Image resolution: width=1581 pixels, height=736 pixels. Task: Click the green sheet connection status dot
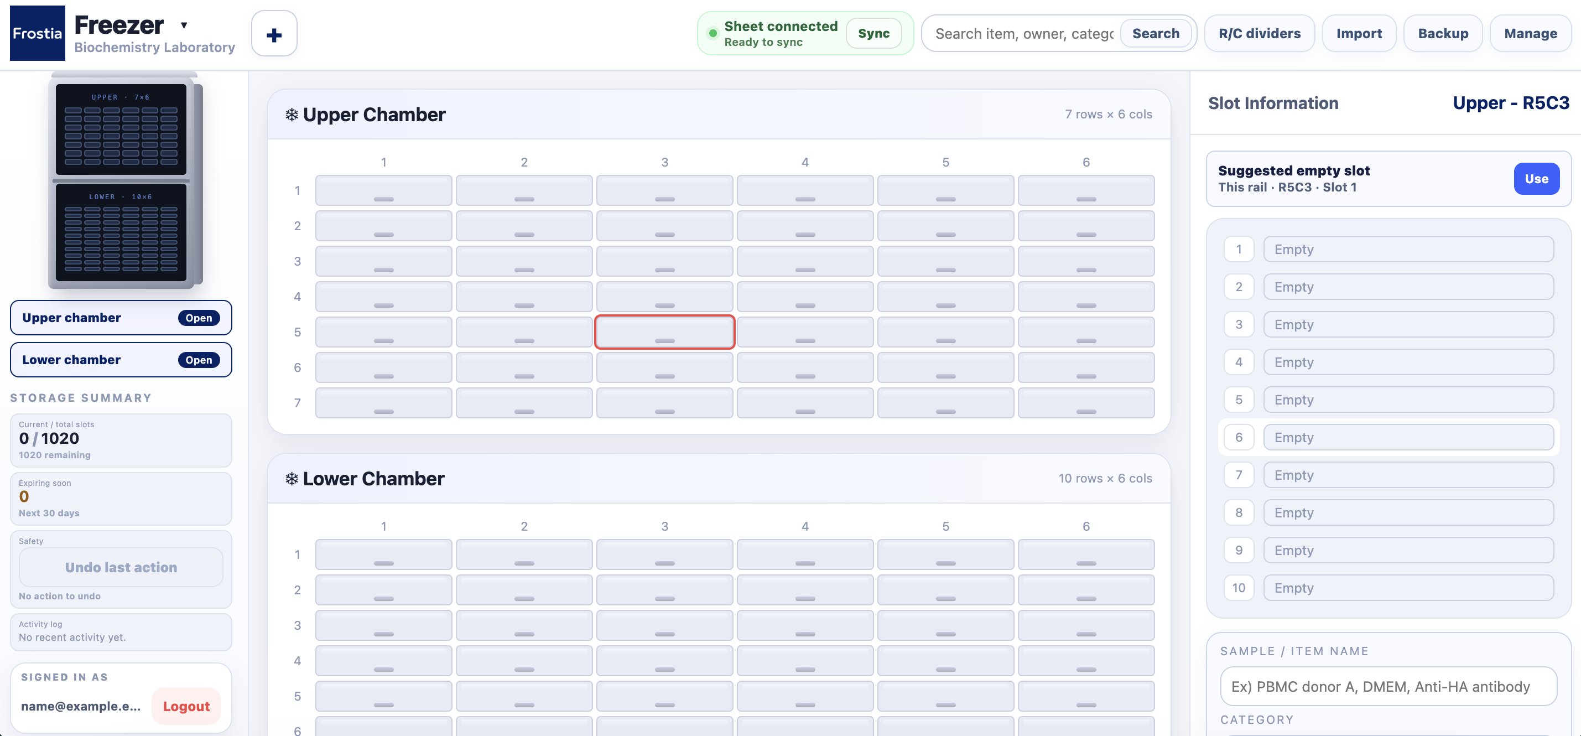tap(713, 33)
